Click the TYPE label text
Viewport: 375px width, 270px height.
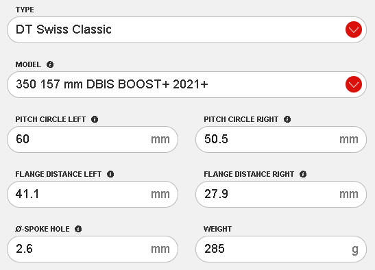click(x=25, y=10)
